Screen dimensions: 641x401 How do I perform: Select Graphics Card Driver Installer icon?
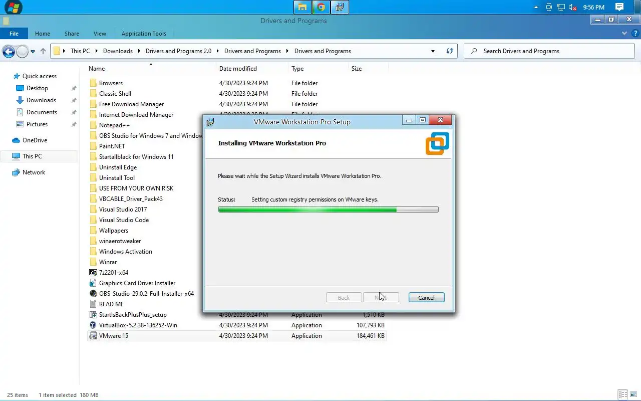[x=93, y=283]
